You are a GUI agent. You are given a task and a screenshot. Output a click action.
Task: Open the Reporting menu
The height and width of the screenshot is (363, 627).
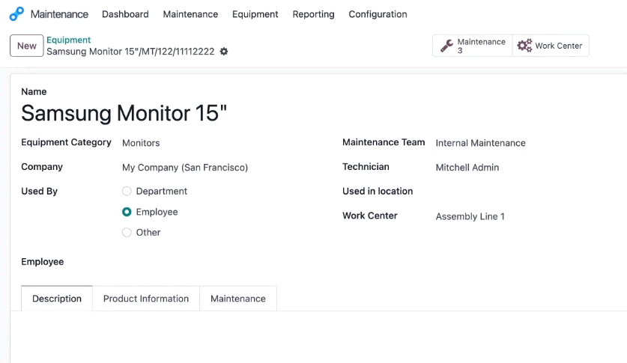click(x=313, y=14)
